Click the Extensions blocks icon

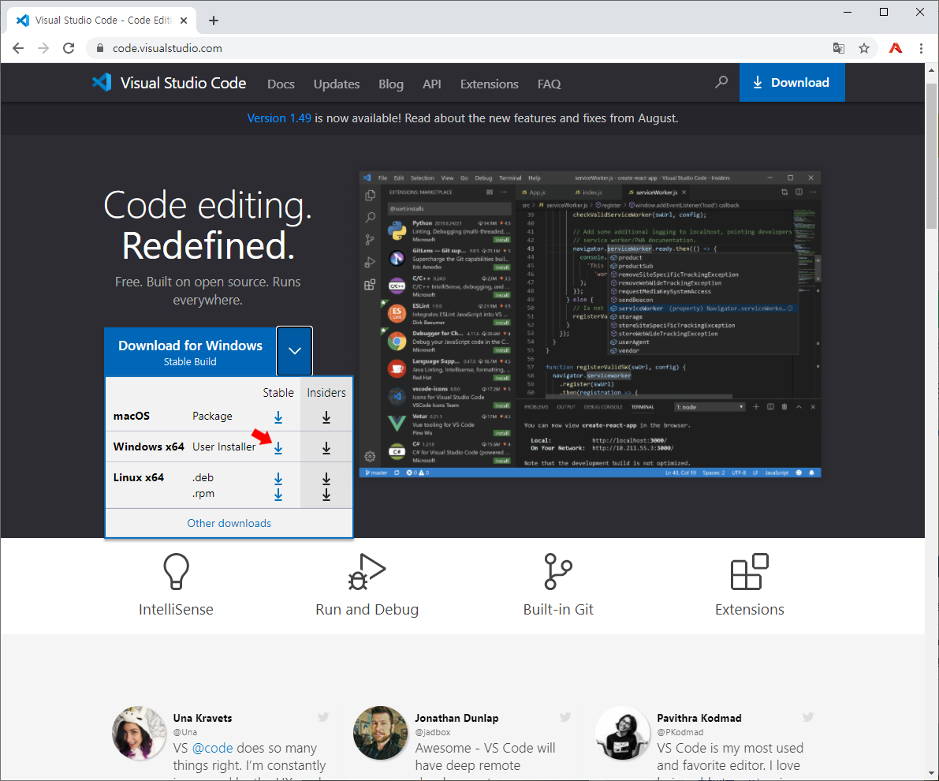pyautogui.click(x=749, y=571)
